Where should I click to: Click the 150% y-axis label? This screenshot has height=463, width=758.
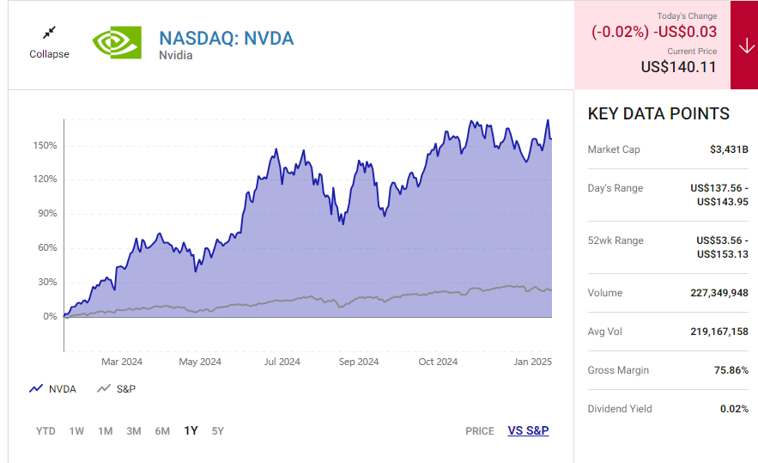coord(45,145)
